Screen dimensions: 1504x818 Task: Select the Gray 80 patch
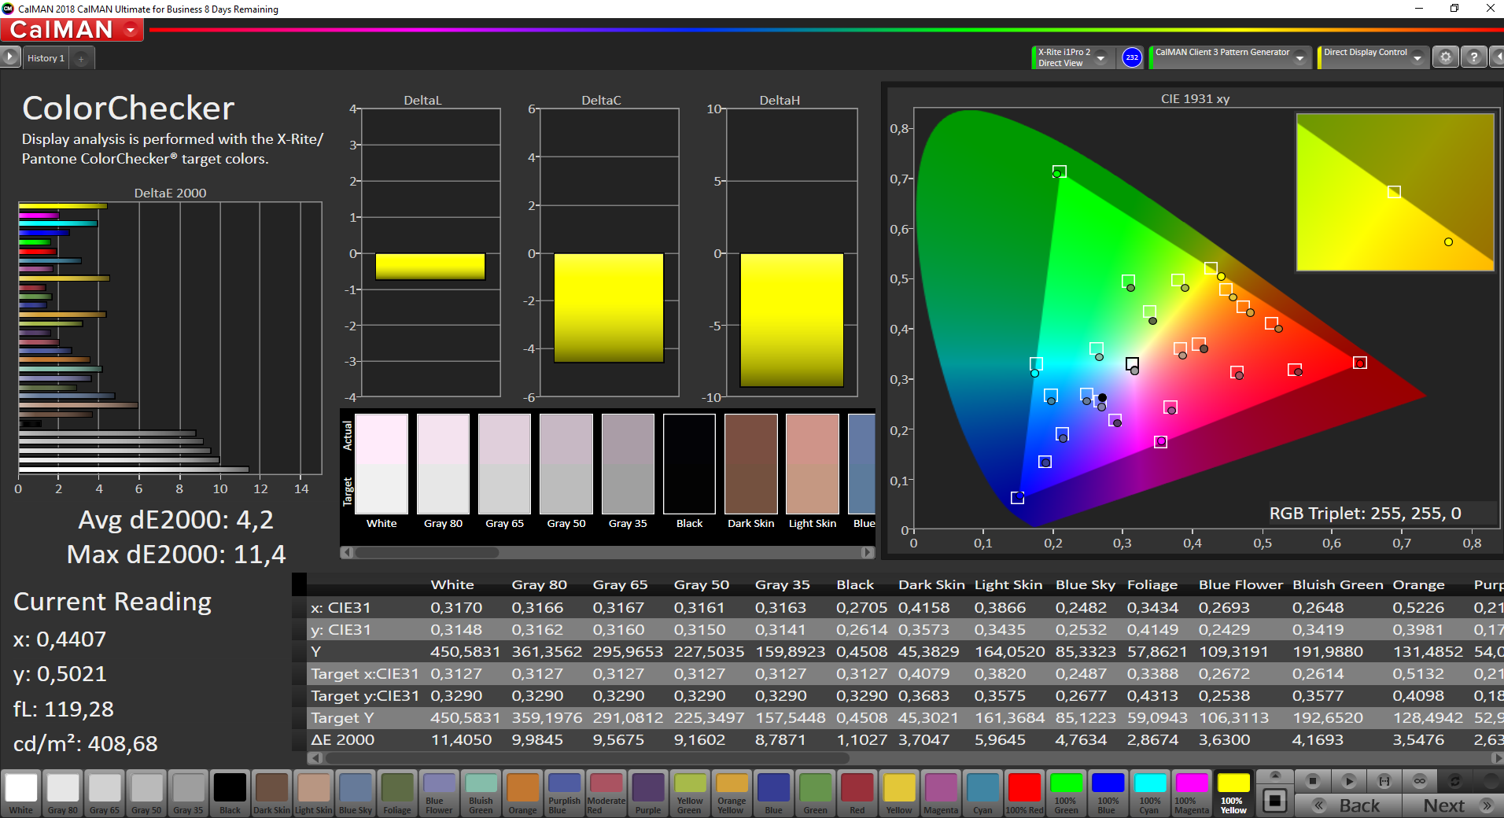point(63,793)
